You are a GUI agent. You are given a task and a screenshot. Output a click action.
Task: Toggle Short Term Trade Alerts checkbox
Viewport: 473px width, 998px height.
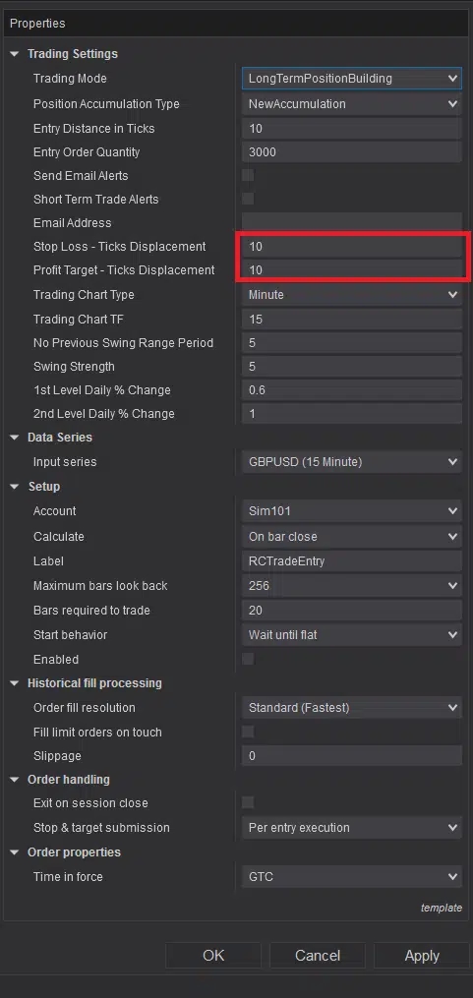click(248, 200)
